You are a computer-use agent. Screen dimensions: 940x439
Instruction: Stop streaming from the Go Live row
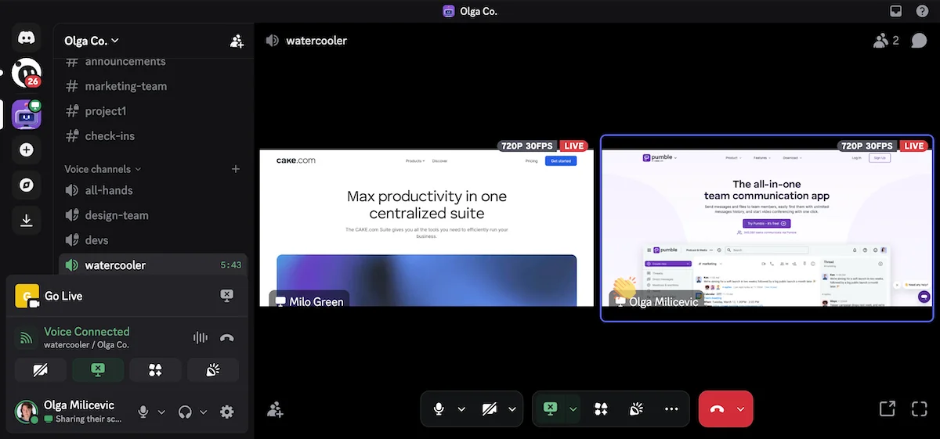226,296
